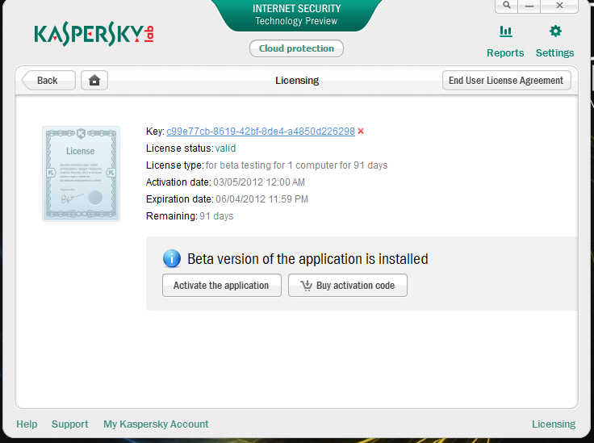
Task: Close the Kaspersky window
Action: pyautogui.click(x=559, y=6)
